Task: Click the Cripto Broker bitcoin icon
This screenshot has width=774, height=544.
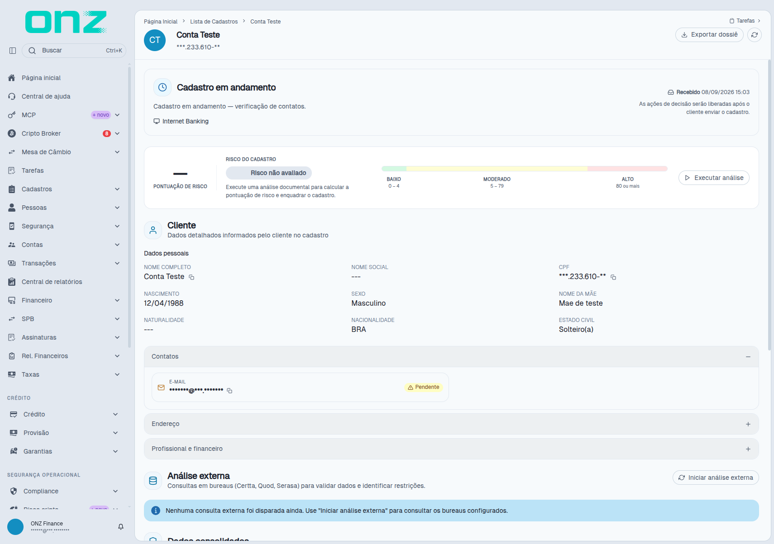Action: [12, 133]
